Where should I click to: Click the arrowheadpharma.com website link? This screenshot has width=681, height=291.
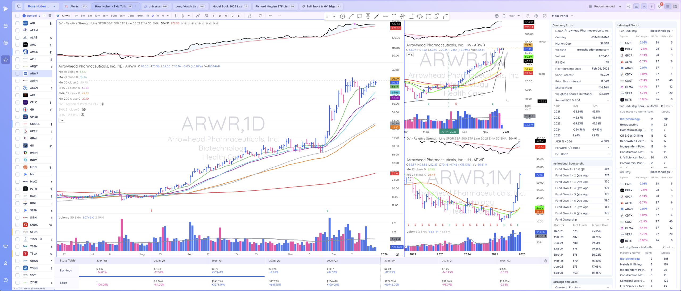(593, 50)
